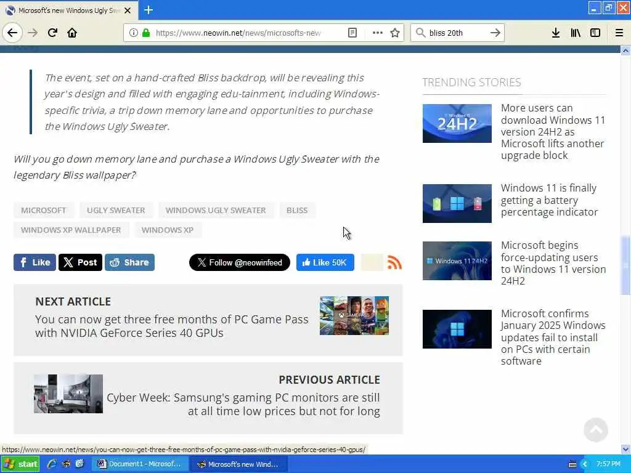The image size is (631, 473).
Task: Click the Facebook Like 50K button
Action: 325,262
